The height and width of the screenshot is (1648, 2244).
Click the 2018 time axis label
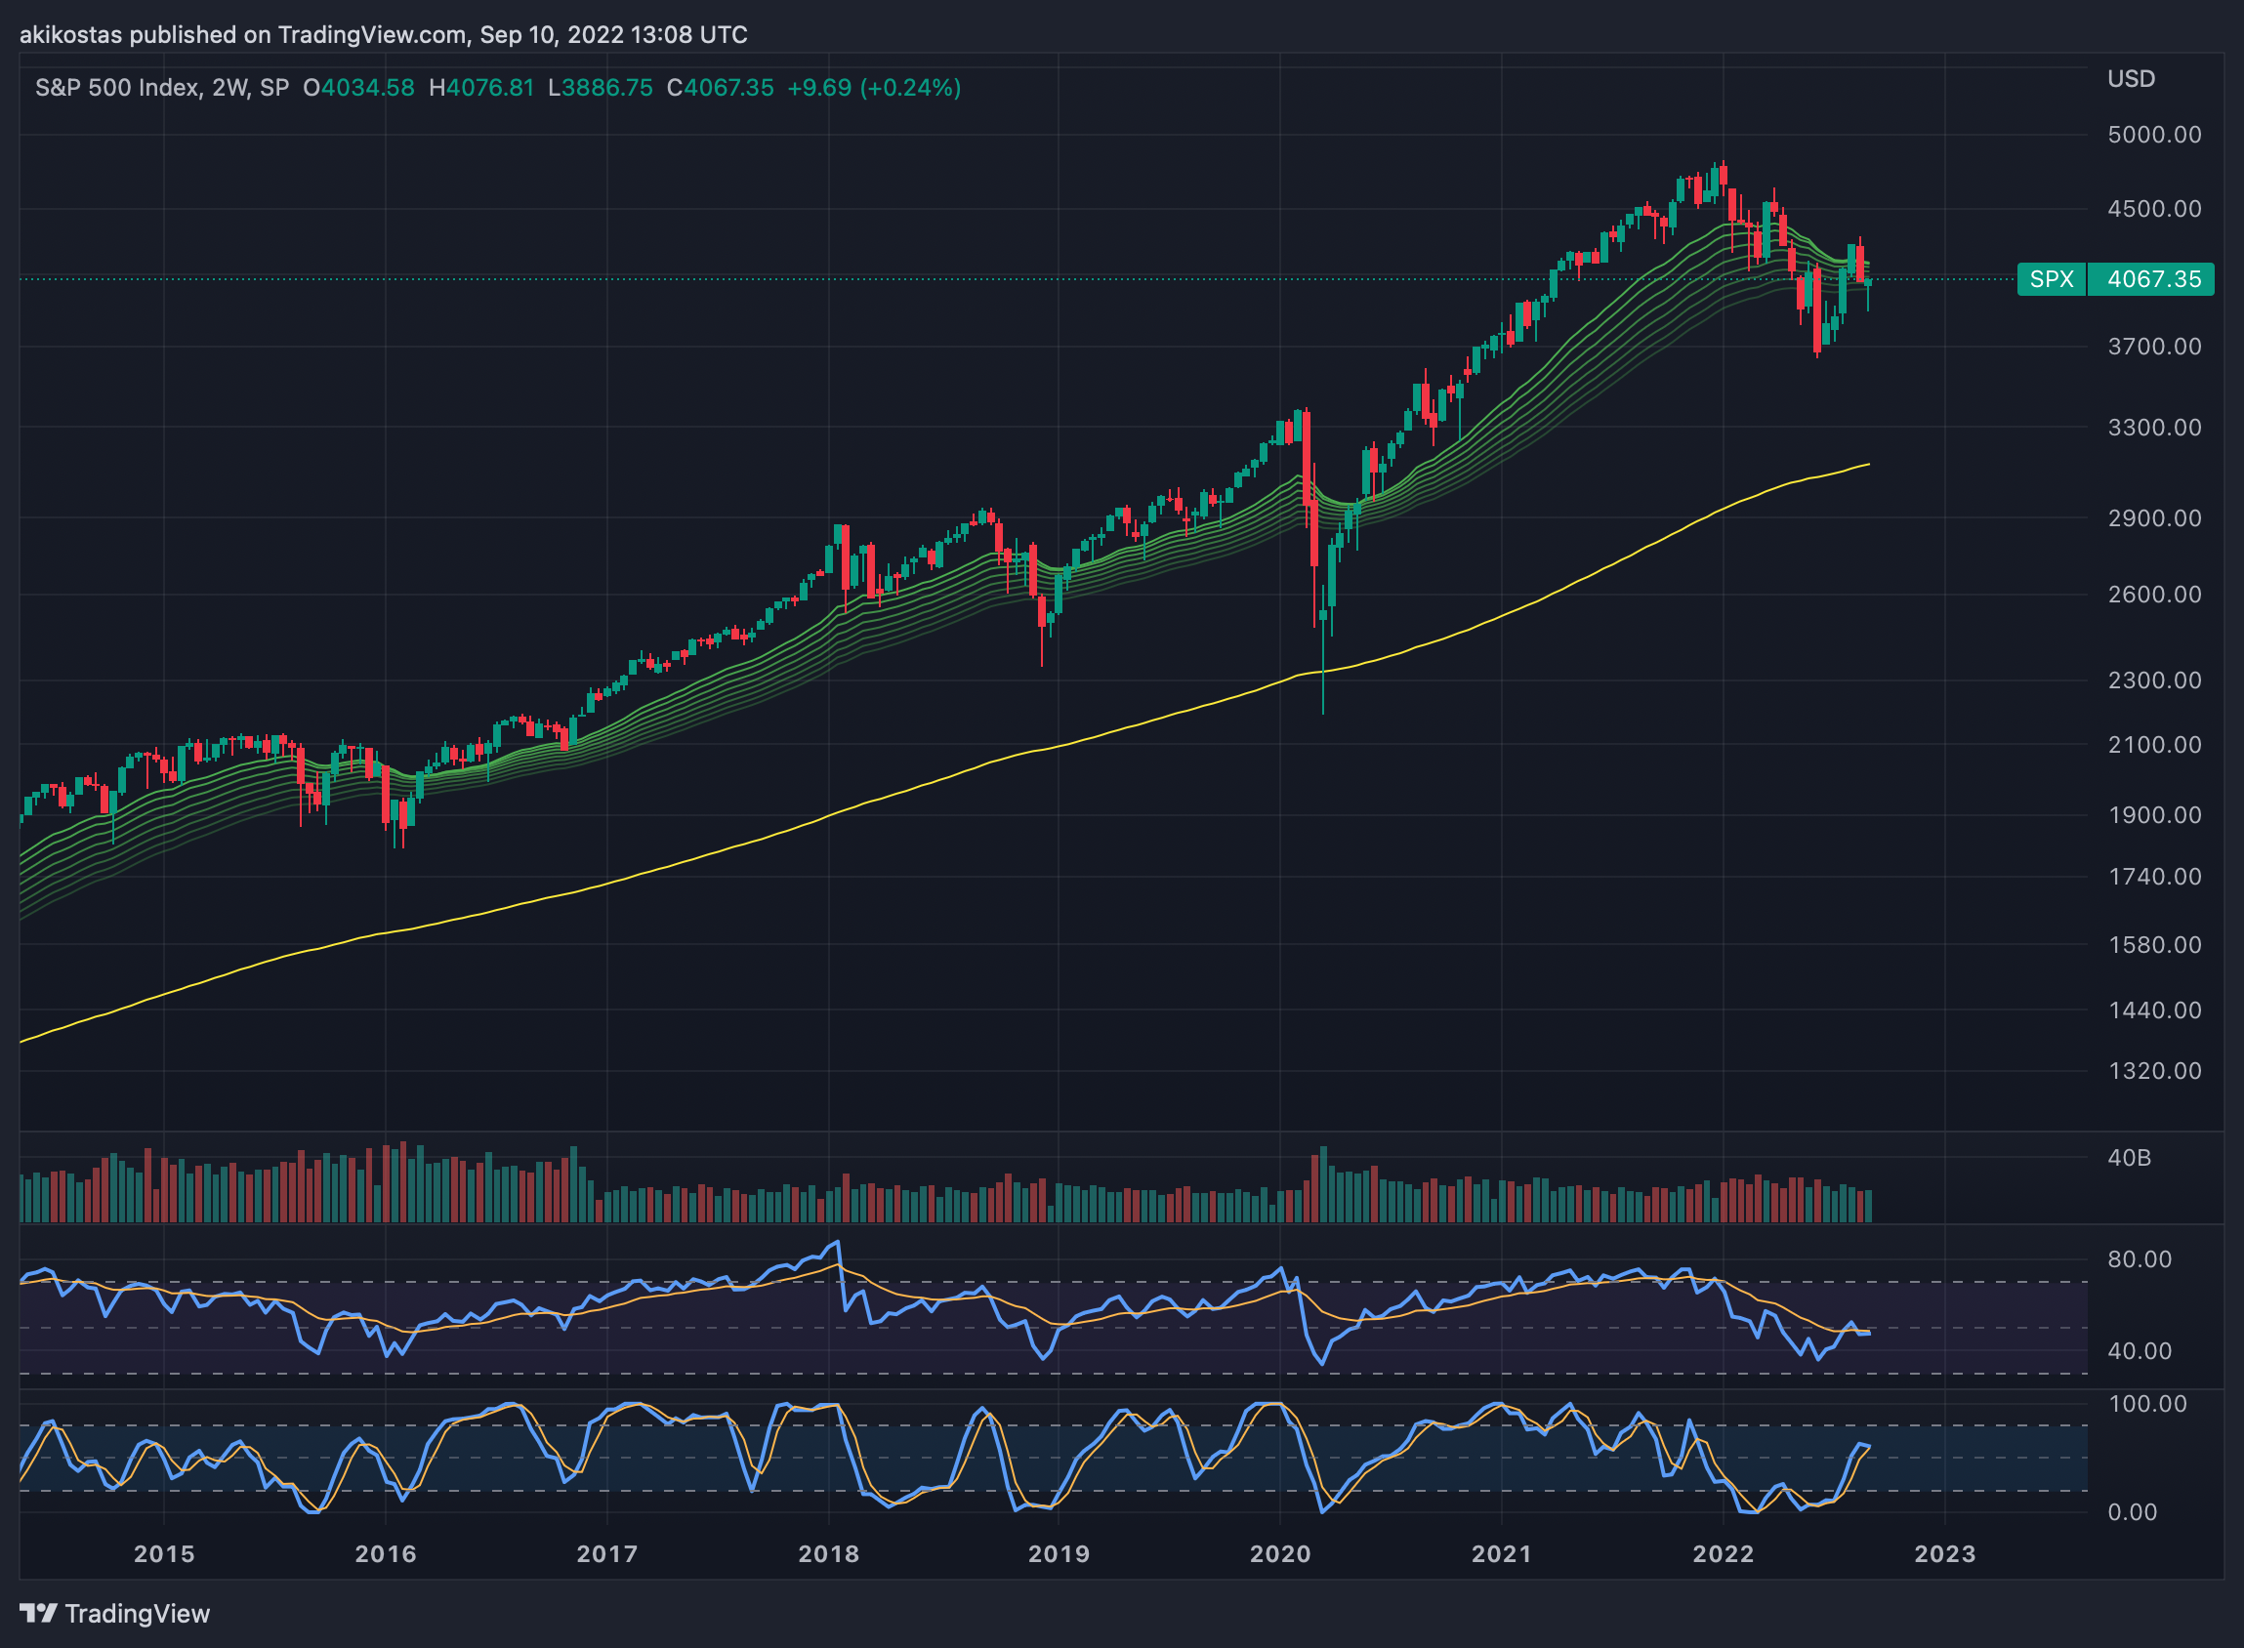point(829,1553)
